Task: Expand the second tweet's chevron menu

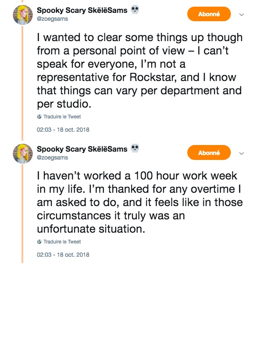Action: 242,153
